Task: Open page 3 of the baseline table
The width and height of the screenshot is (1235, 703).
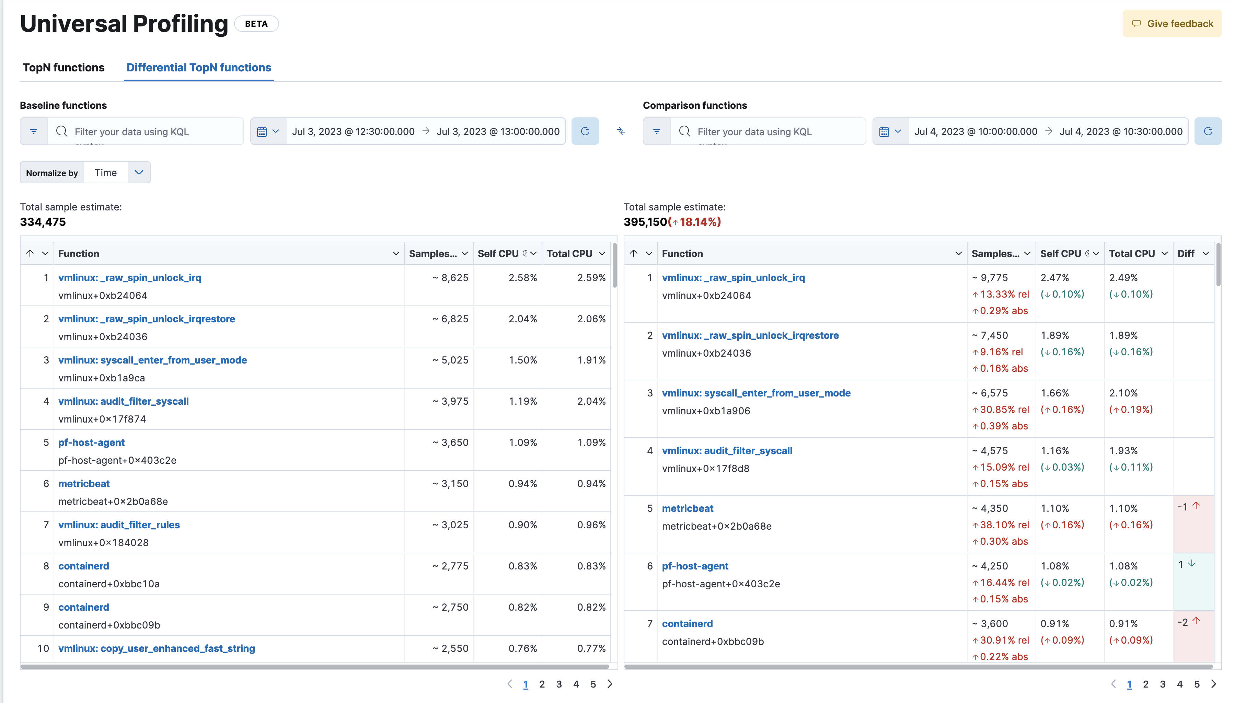Action: click(558, 684)
